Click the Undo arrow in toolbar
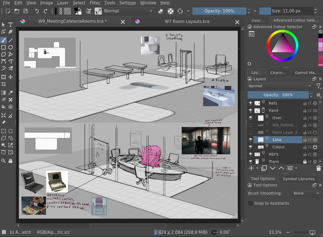 37,11
